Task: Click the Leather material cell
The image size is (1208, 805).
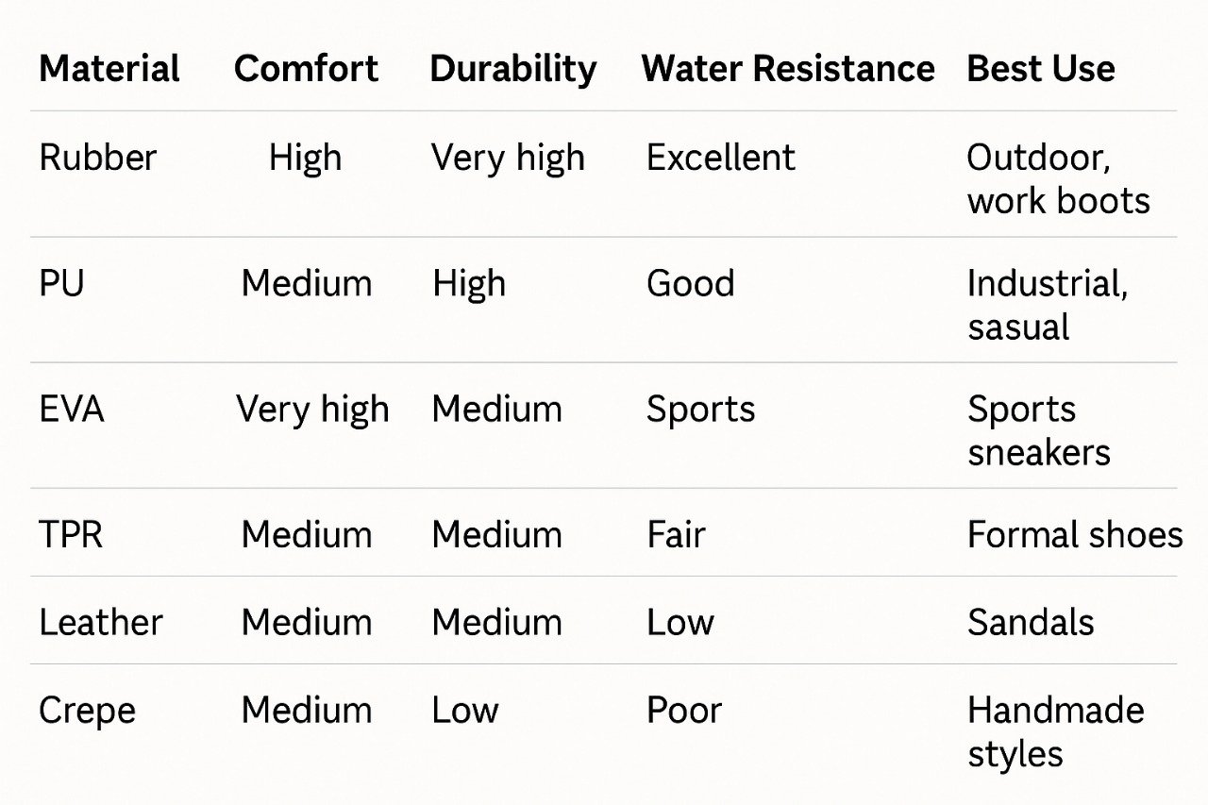Action: click(101, 622)
